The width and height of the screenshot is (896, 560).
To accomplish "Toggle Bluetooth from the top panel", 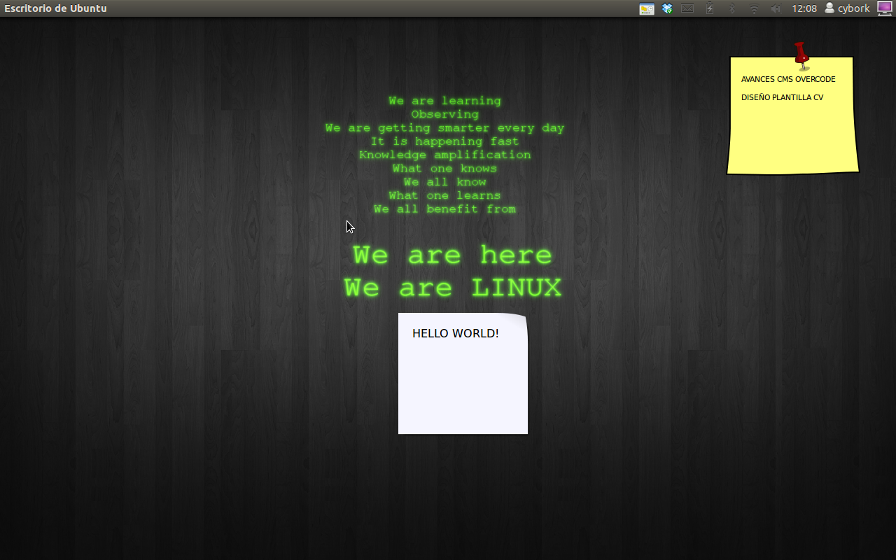I will pos(732,8).
